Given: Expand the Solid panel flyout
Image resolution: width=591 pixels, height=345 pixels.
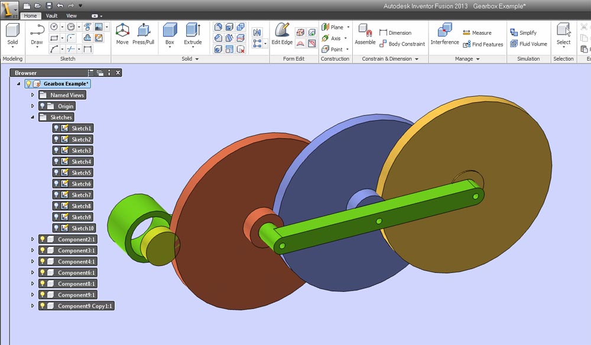Looking at the screenshot, I should [x=197, y=59].
